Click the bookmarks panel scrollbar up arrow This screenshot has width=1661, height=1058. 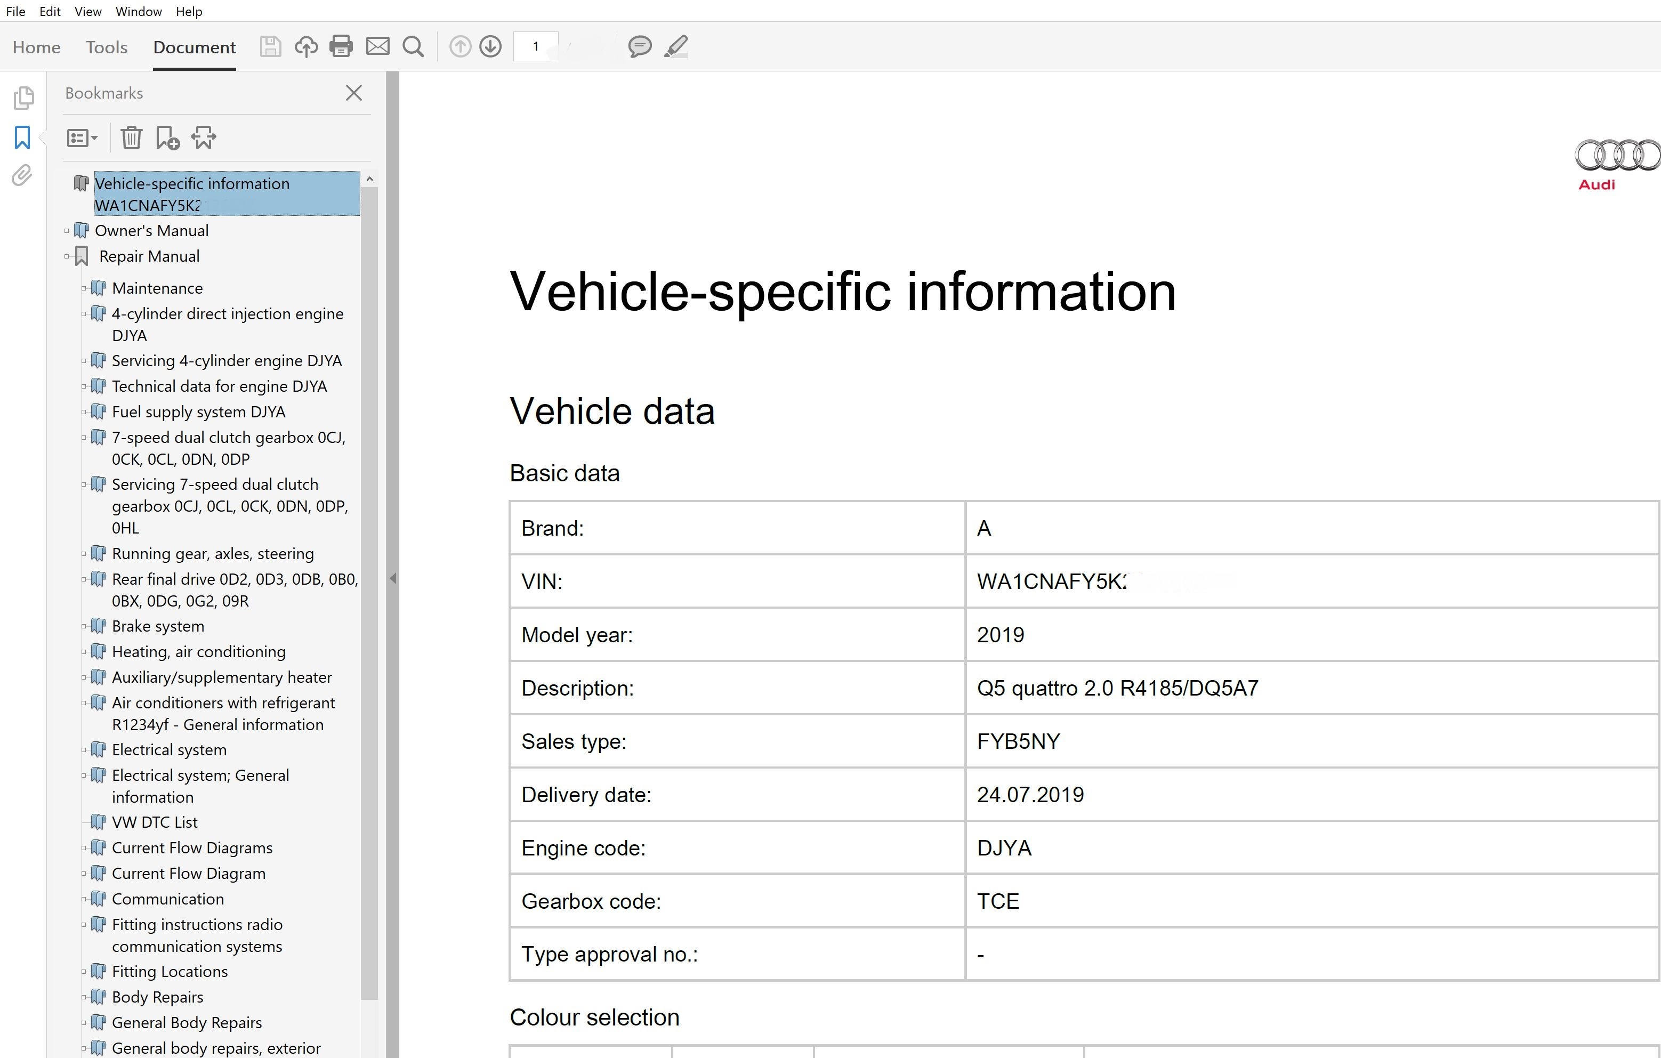(370, 179)
